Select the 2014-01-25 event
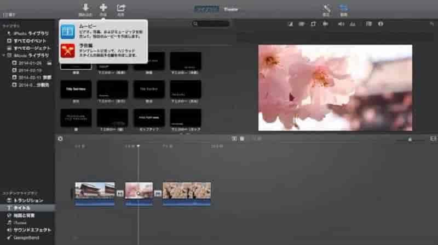 pos(27,63)
